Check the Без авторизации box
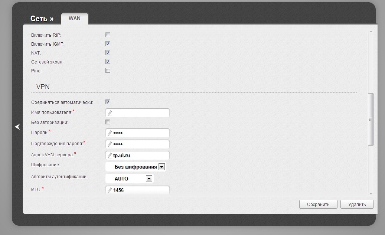 click(x=108, y=122)
